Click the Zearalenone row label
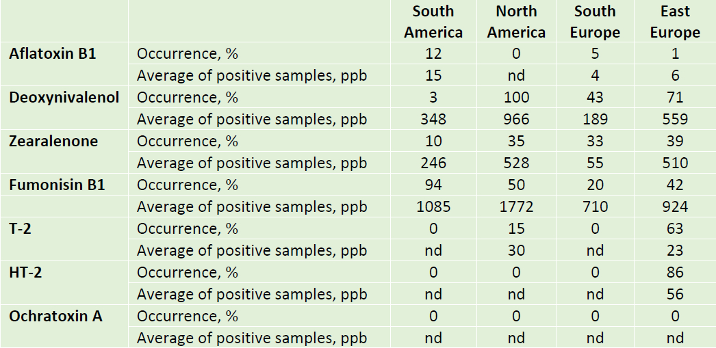Image resolution: width=716 pixels, height=348 pixels. pos(53,141)
